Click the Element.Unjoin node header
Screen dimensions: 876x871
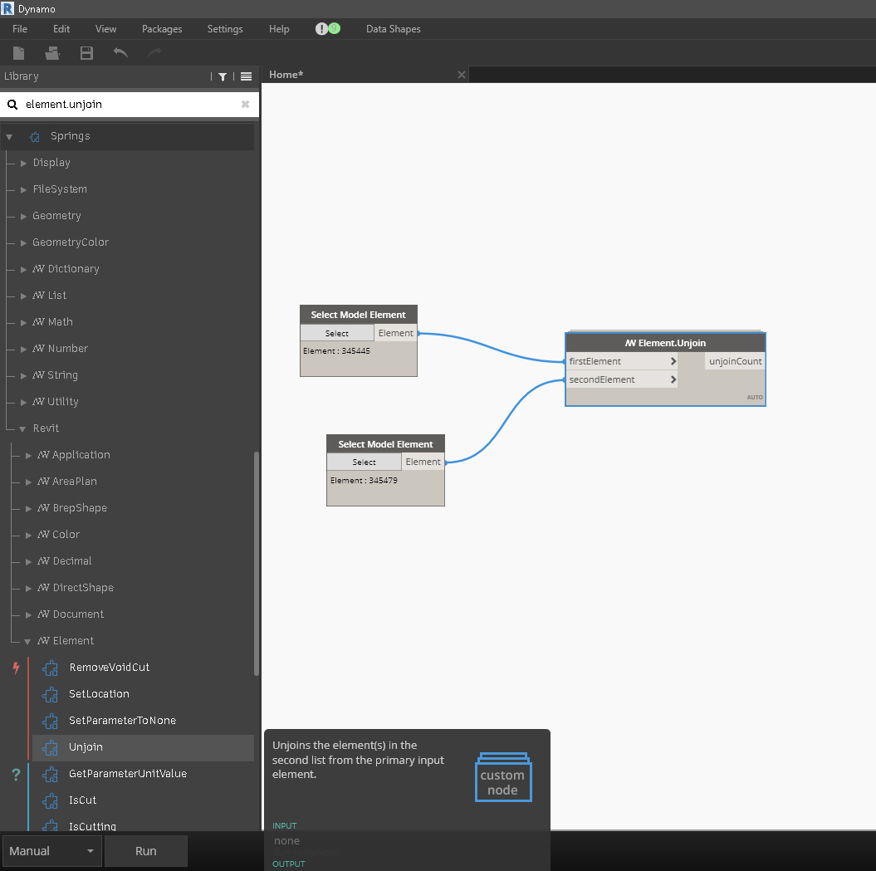[665, 343]
